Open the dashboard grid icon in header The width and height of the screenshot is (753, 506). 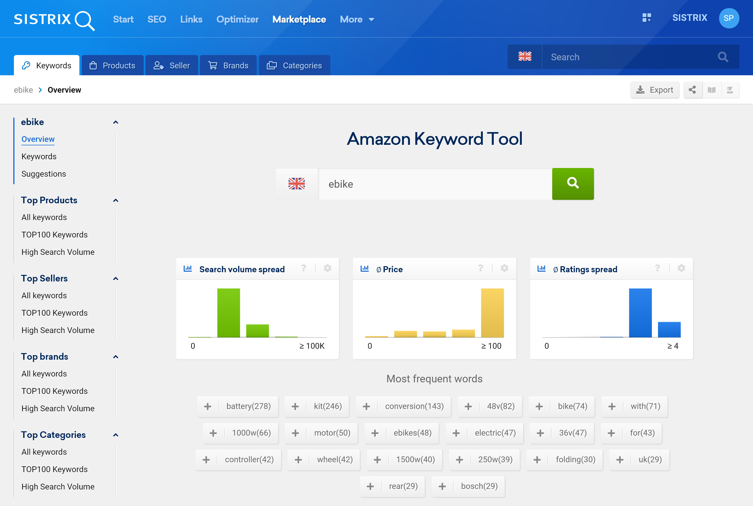[x=646, y=17]
